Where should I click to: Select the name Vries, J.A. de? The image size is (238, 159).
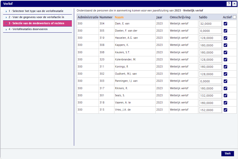(123, 110)
